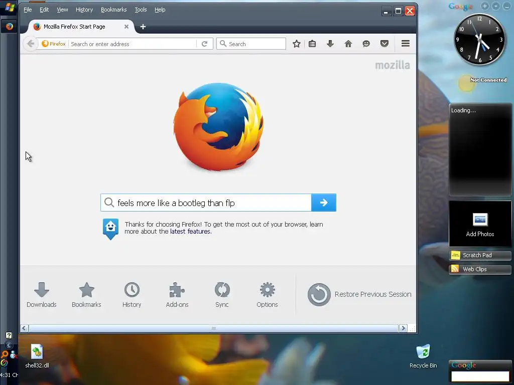The image size is (514, 385).
Task: Open the History menu
Action: 84,10
